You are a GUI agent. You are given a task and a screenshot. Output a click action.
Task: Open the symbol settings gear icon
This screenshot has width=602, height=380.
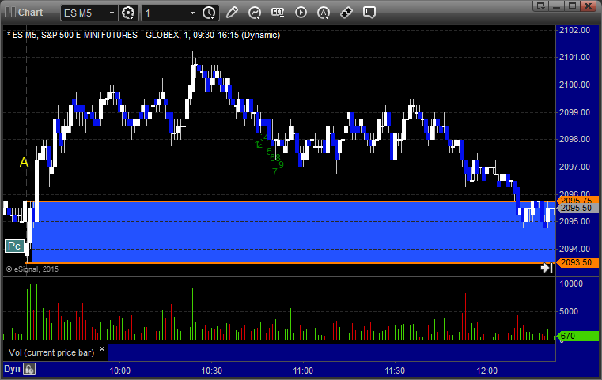coord(130,13)
